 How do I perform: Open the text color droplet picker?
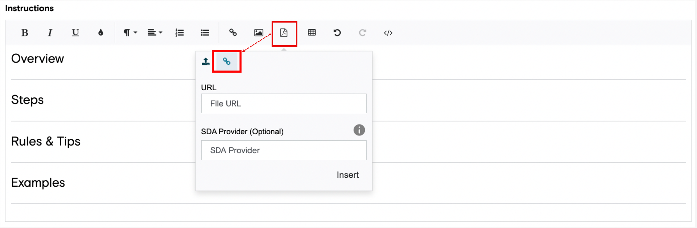101,33
